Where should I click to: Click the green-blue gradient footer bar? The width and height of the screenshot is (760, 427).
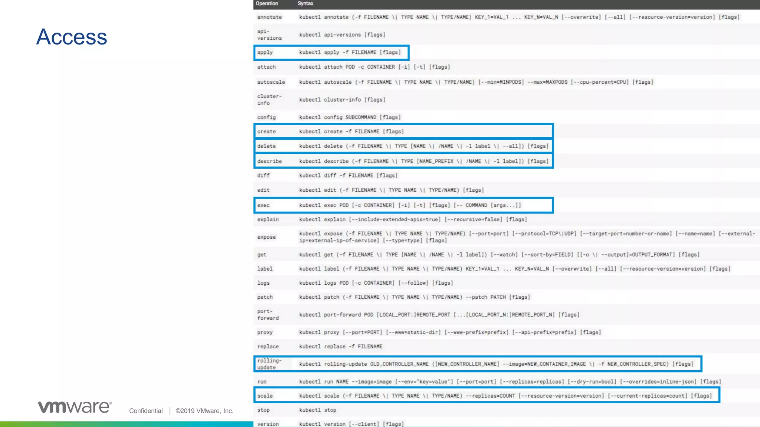coord(126,424)
